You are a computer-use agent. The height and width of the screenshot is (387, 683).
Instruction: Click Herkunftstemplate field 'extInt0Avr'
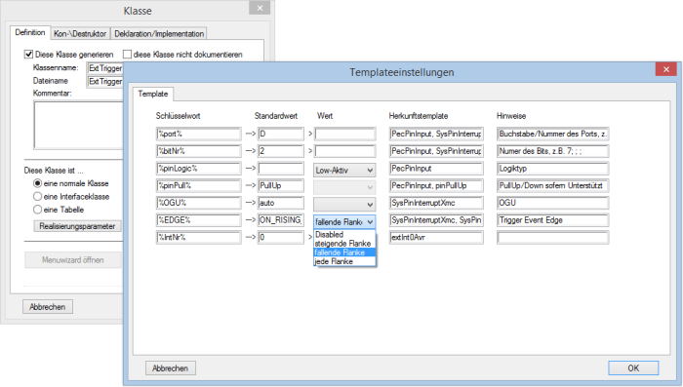436,237
